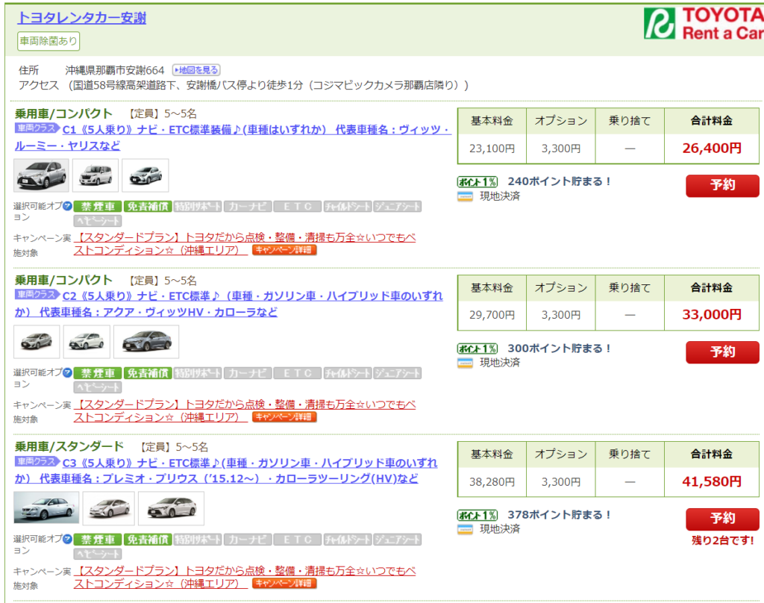Click ジュニアシート option badge in C1 plan
The width and height of the screenshot is (764, 603).
tap(397, 207)
